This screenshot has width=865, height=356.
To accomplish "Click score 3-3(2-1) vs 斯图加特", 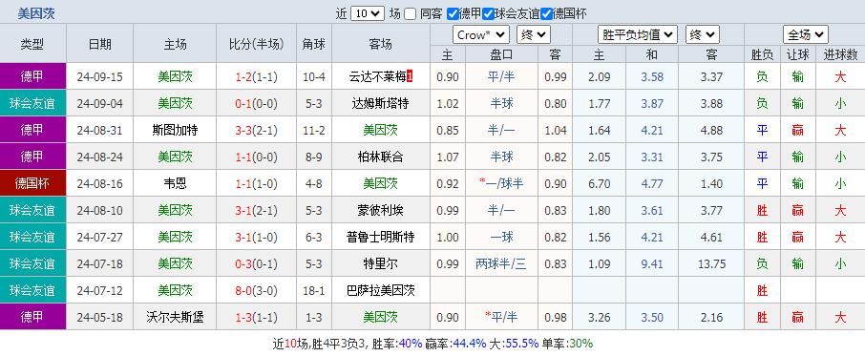I will [x=256, y=130].
